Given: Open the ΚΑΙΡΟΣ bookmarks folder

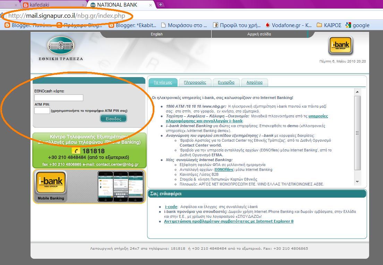Looking at the screenshot, I should pyautogui.click(x=329, y=25).
